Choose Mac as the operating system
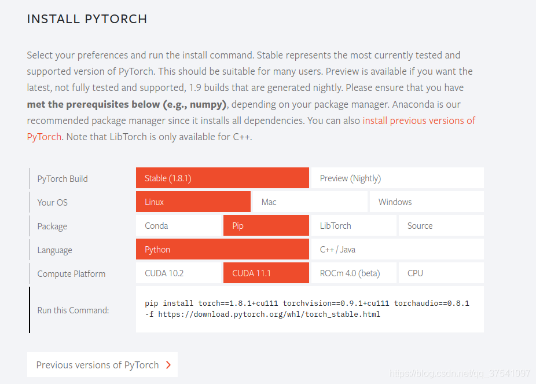The image size is (536, 384). pos(310,202)
